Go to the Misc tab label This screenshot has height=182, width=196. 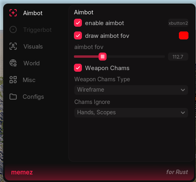(29, 80)
